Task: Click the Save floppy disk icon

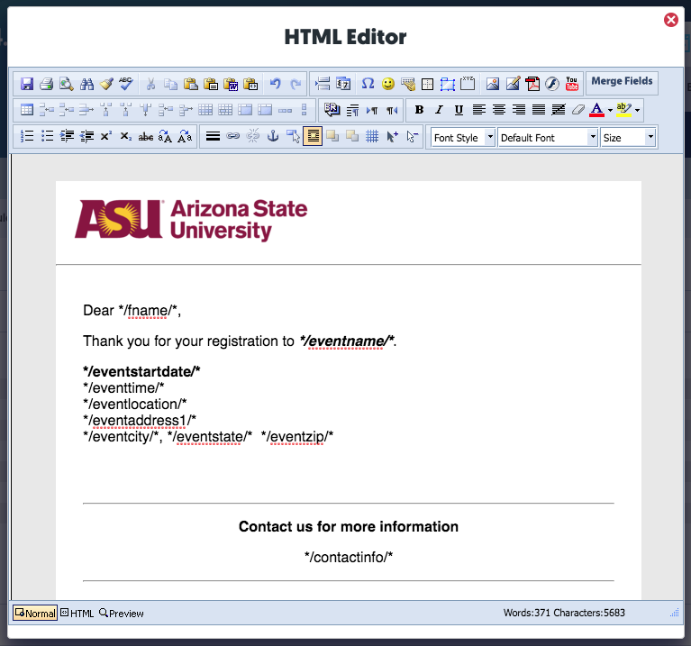Action: tap(27, 84)
